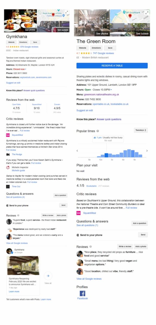Open the Tuesdays day dropdown
156x325 pixels.
pyautogui.click(x=141, y=130)
